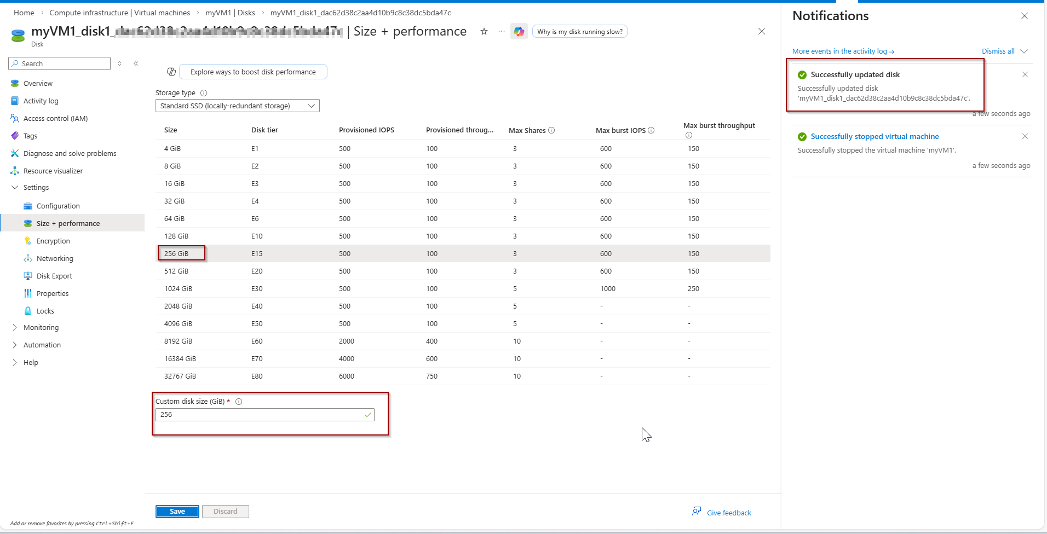Open the Storage type dropdown
1047x534 pixels.
pyautogui.click(x=238, y=106)
